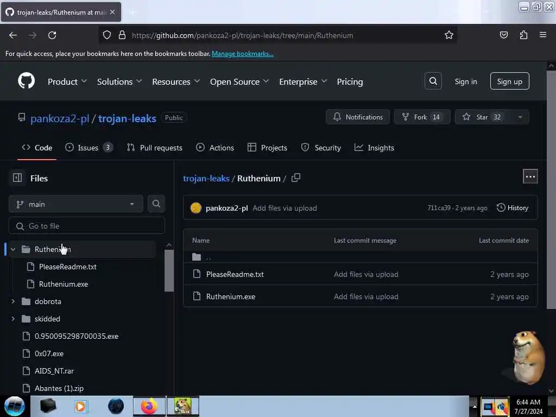Click file tree scrollbar thumb

point(169,270)
